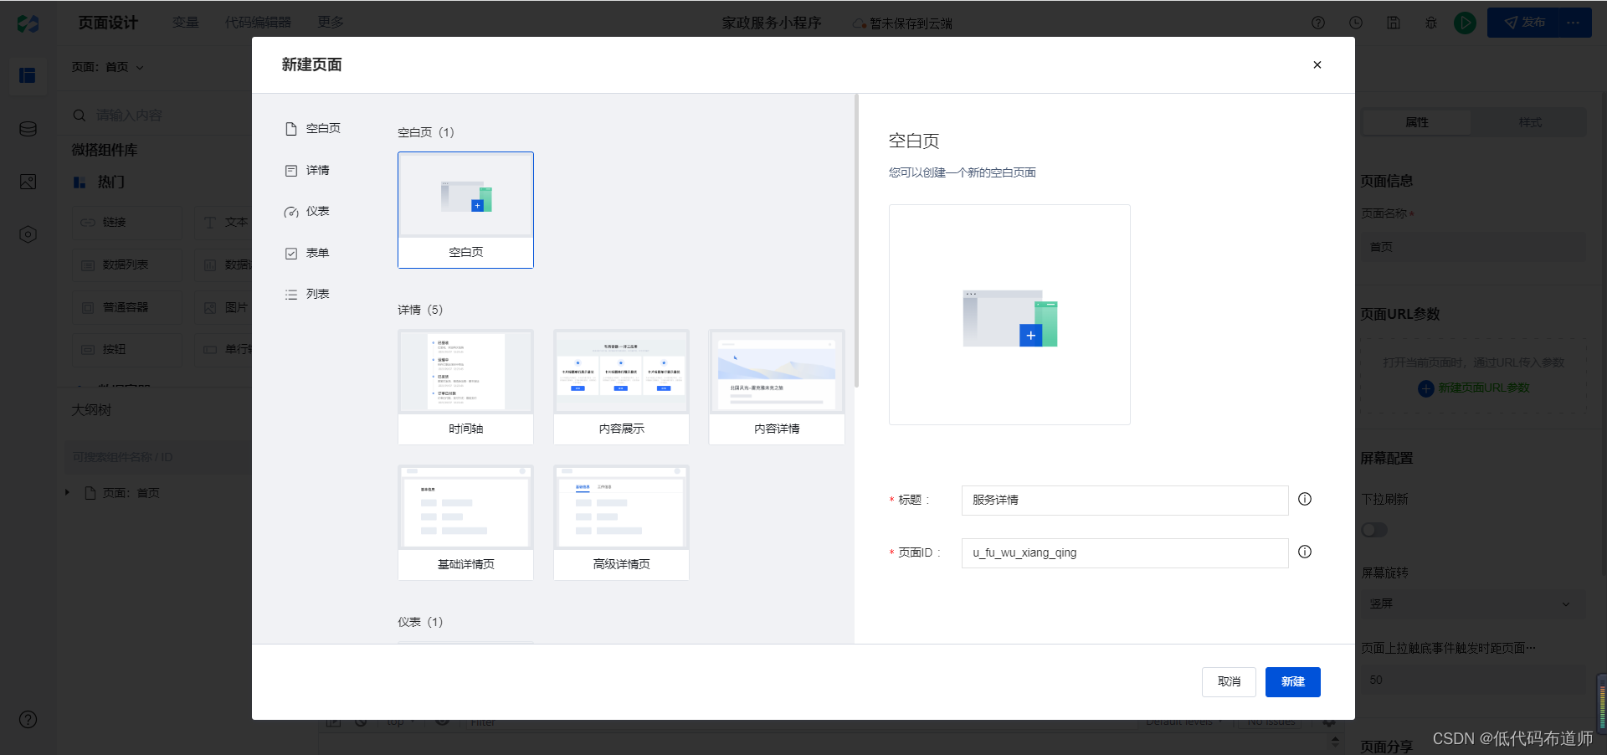Select the 图片 component

pos(223,308)
